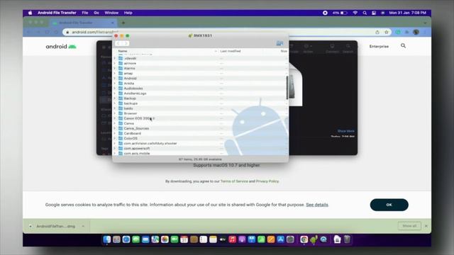The width and height of the screenshot is (454, 255).
Task: Open the File menu
Action: 85,13
